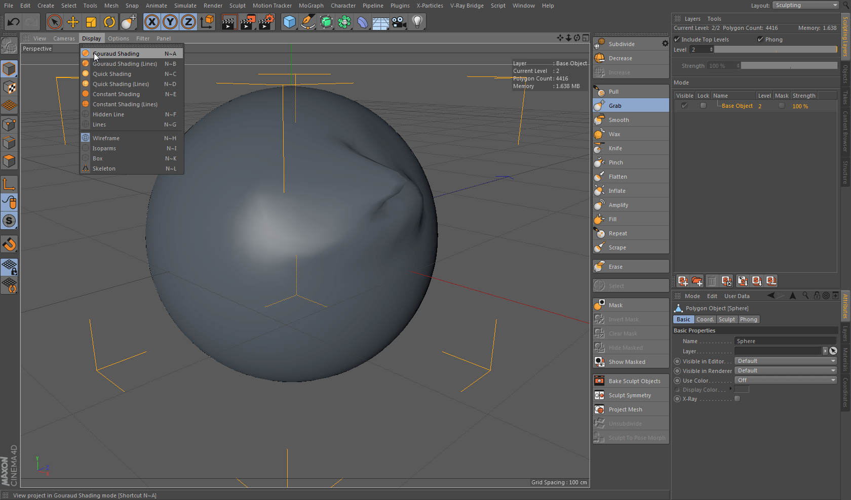Click the Level slider bar

click(776, 50)
